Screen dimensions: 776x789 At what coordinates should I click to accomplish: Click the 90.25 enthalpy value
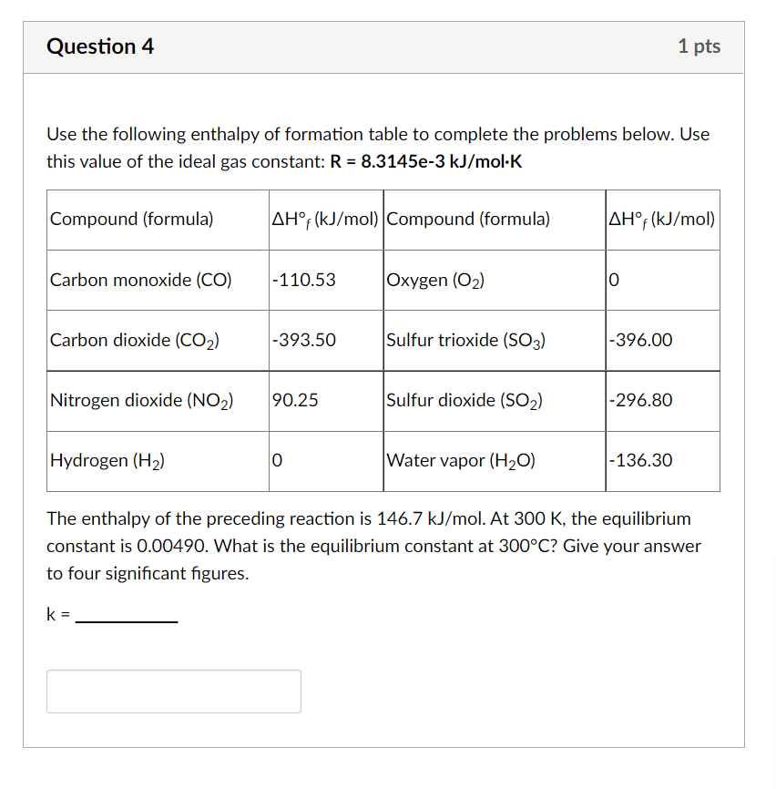click(x=293, y=401)
